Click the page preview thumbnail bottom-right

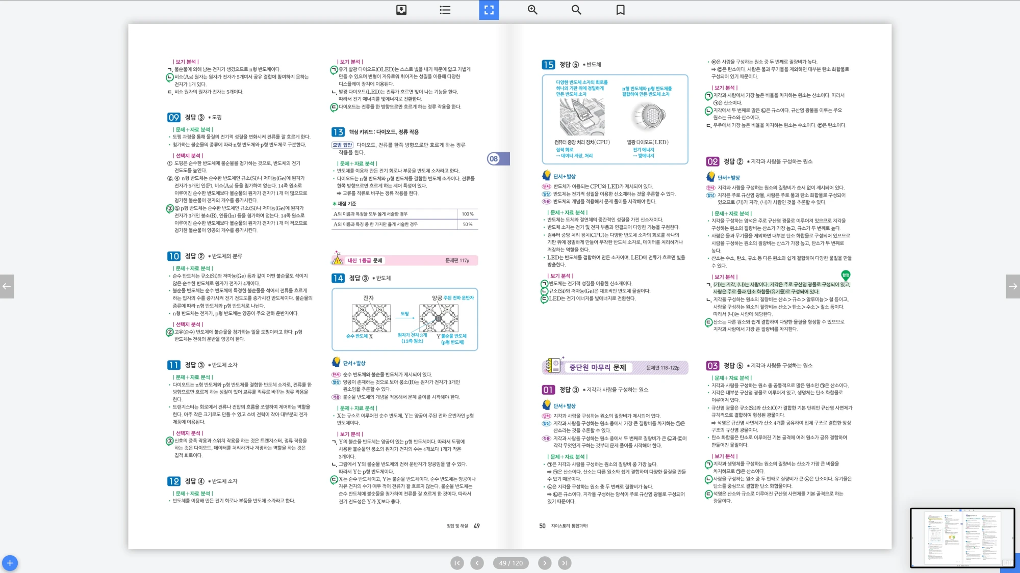962,537
